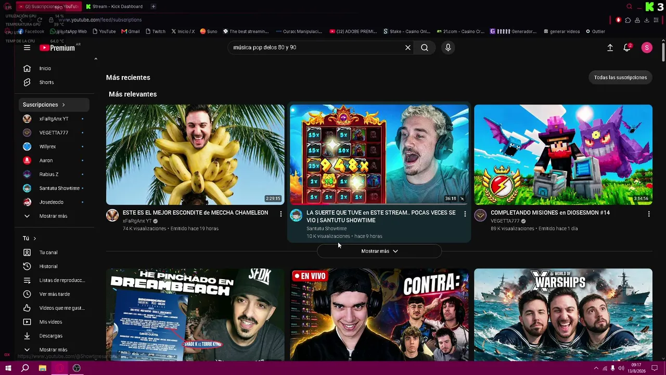Click the browser address bar URL

point(99,20)
